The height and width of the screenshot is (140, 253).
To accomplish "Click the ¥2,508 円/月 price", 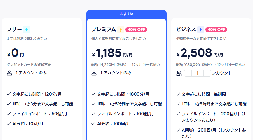I will [x=200, y=53].
